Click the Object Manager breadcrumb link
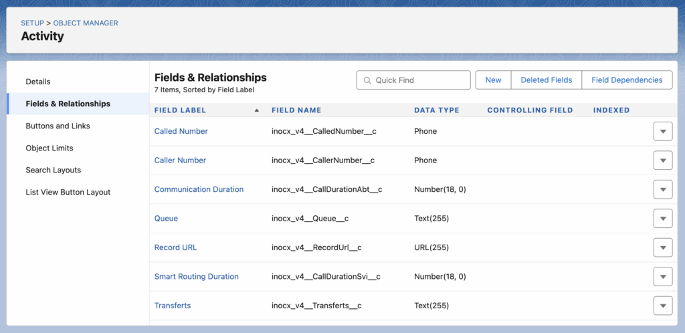Viewport: 685px width, 333px height. pos(86,23)
